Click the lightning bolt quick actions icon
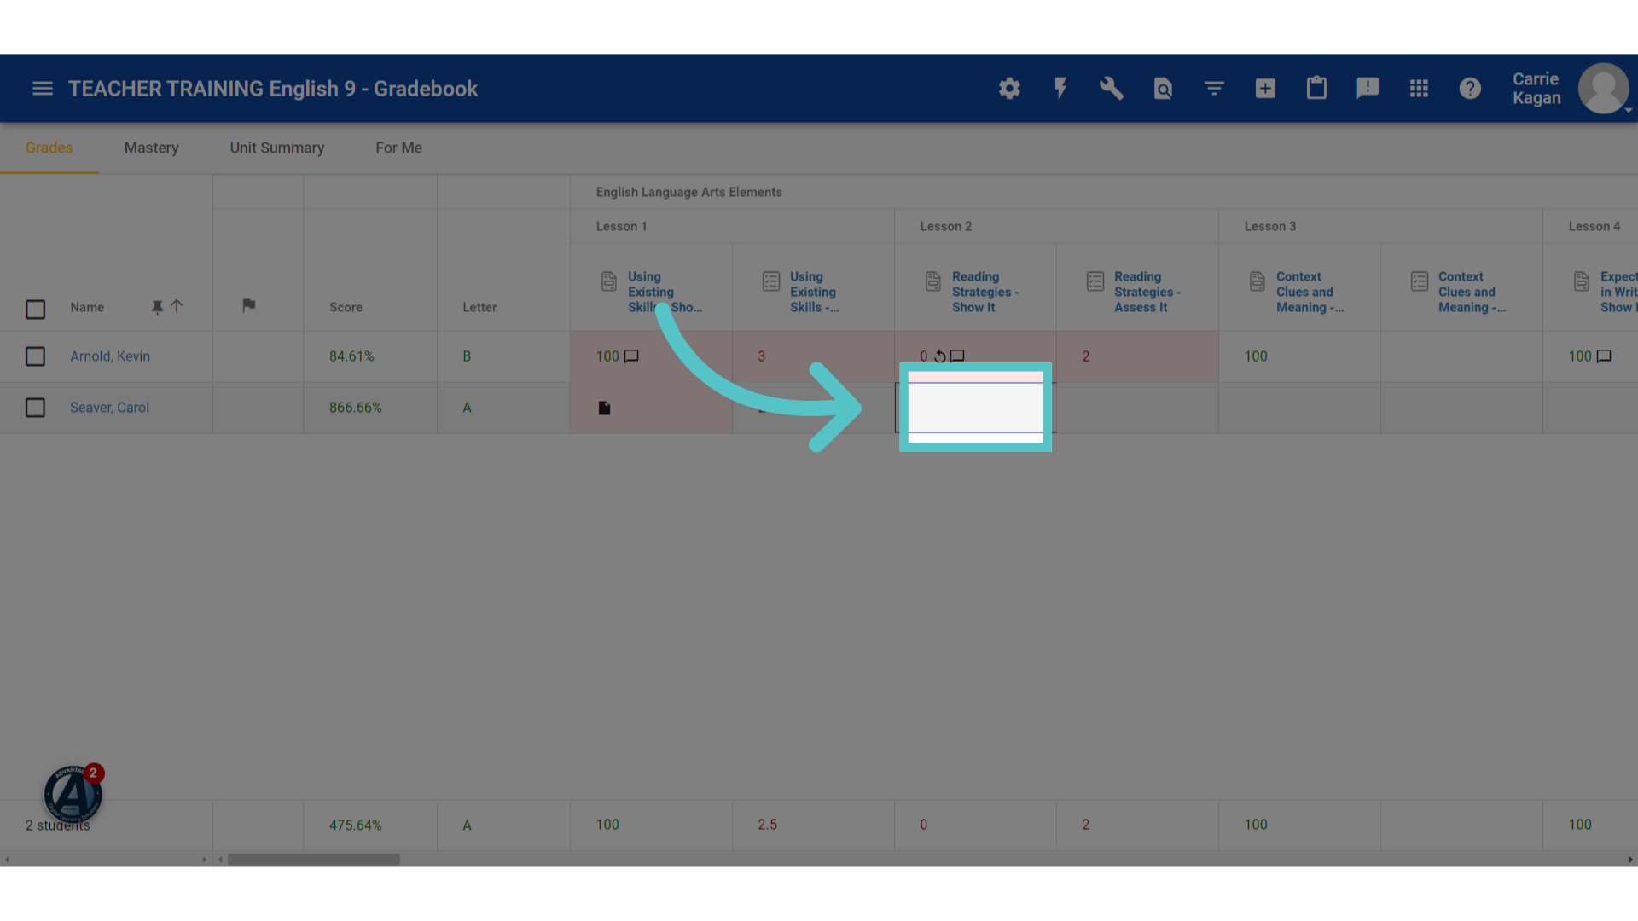1638x921 pixels. point(1060,89)
